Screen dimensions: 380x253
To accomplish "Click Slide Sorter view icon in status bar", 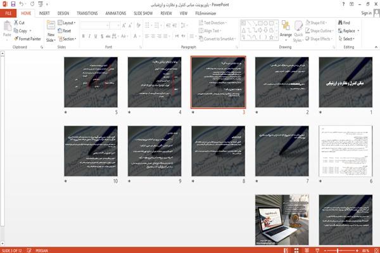I will pyautogui.click(x=296, y=250).
